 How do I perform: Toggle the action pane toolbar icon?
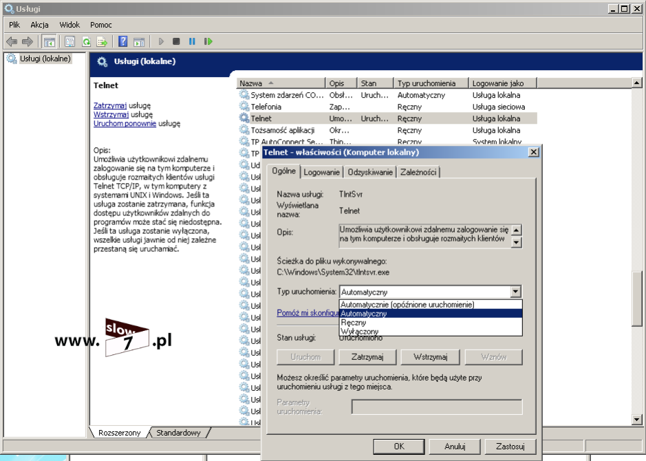pyautogui.click(x=139, y=41)
